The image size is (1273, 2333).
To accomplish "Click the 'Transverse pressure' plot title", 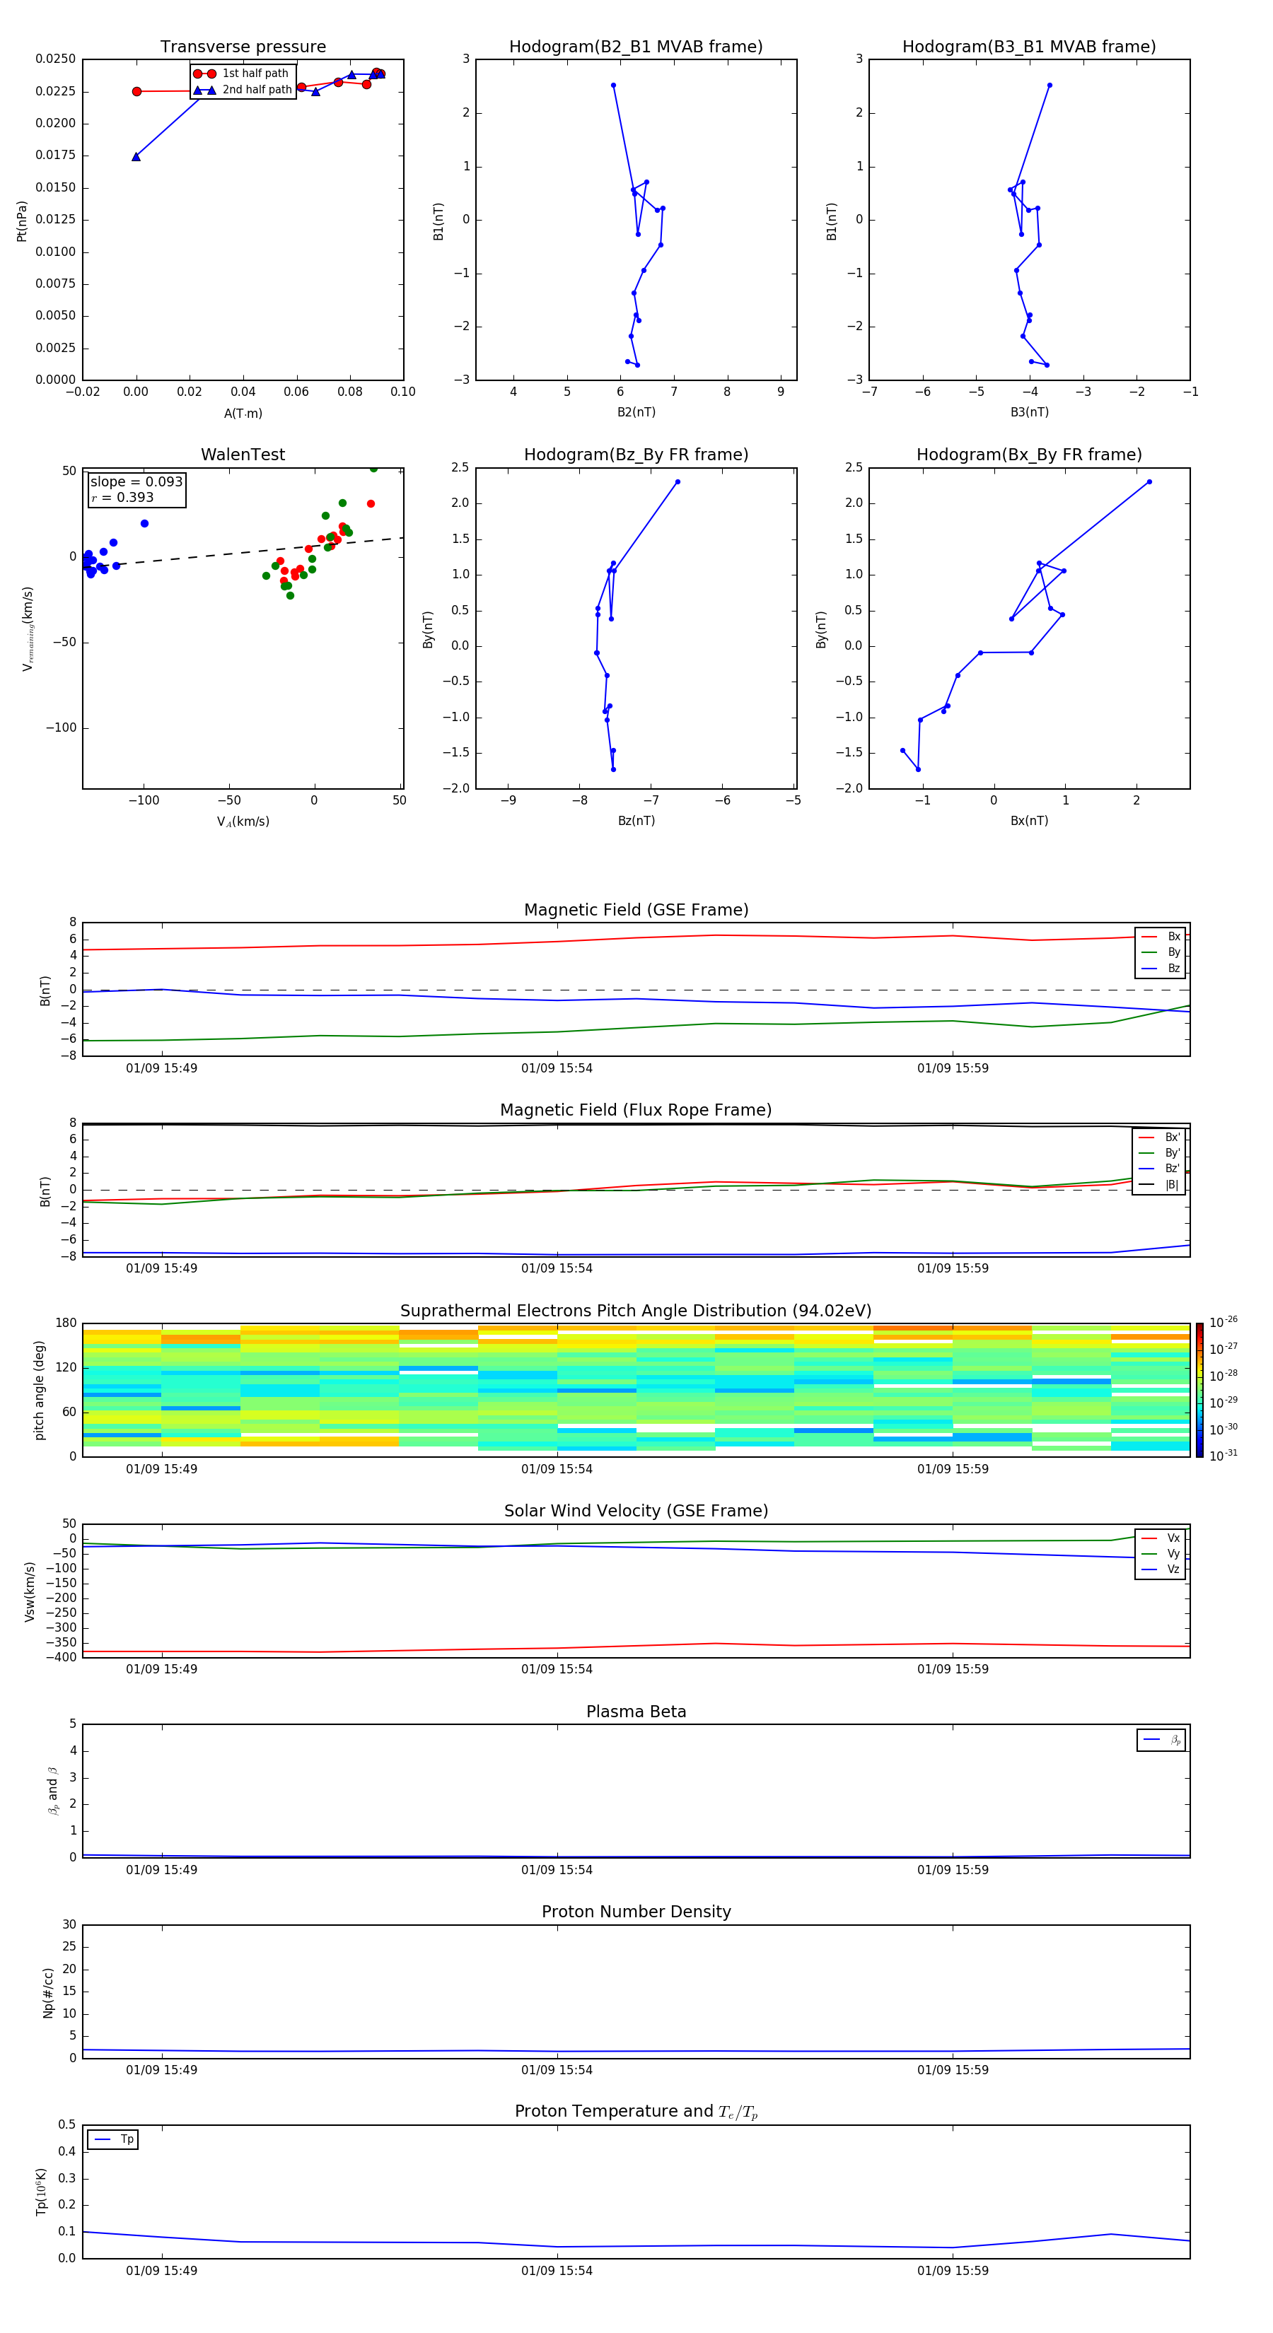I will coord(243,47).
